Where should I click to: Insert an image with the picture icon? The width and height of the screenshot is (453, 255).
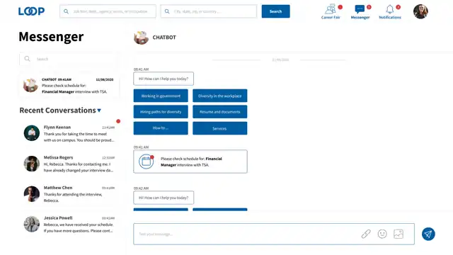(x=398, y=234)
